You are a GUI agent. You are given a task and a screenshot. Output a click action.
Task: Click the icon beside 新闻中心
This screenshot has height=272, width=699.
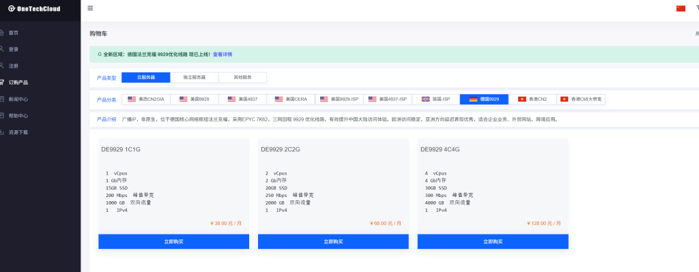coord(2,99)
